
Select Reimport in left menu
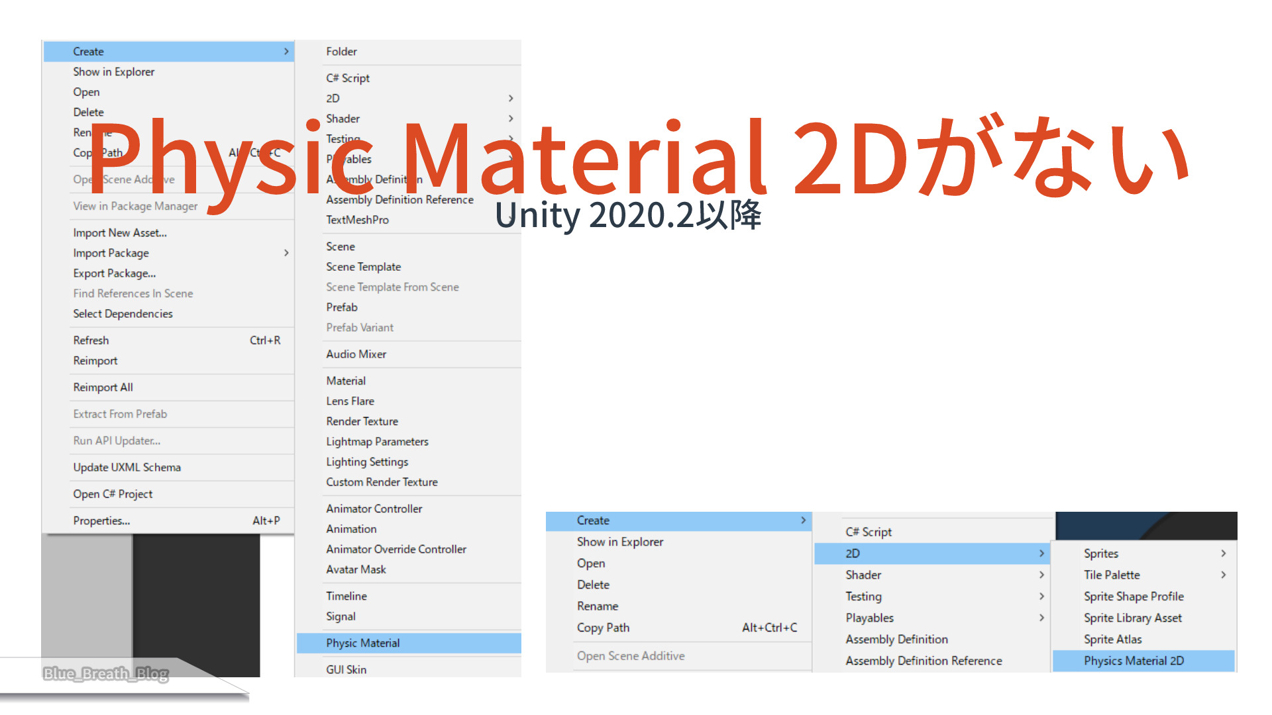click(x=95, y=361)
